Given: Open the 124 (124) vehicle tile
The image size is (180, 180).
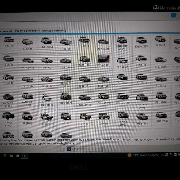Looking at the screenshot, I should (x=103, y=44).
